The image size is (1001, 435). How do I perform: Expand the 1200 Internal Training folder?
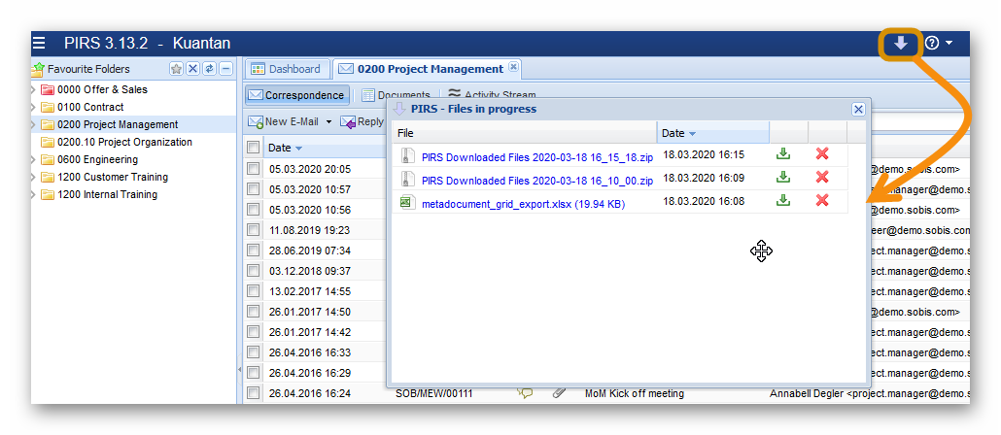click(x=34, y=194)
